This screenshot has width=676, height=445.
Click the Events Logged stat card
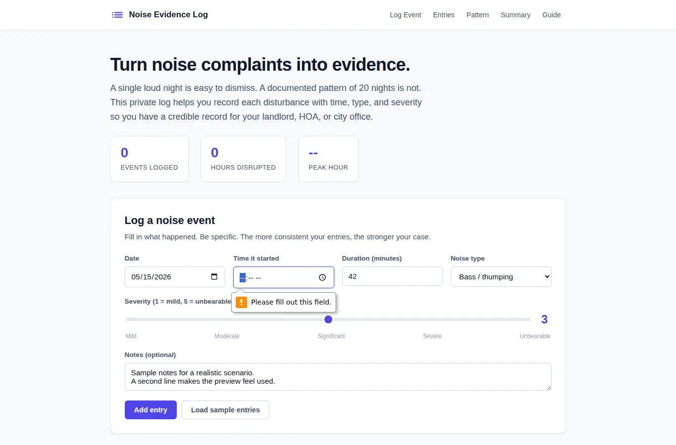150,159
